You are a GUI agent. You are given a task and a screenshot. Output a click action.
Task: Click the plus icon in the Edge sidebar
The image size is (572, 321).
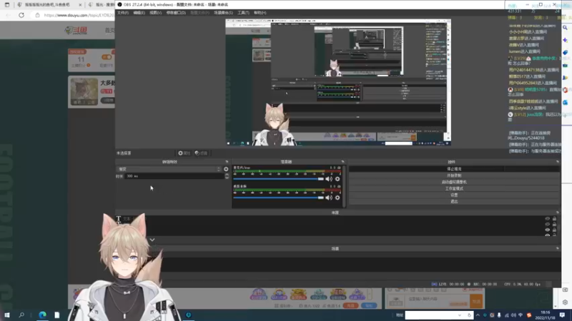565,116
